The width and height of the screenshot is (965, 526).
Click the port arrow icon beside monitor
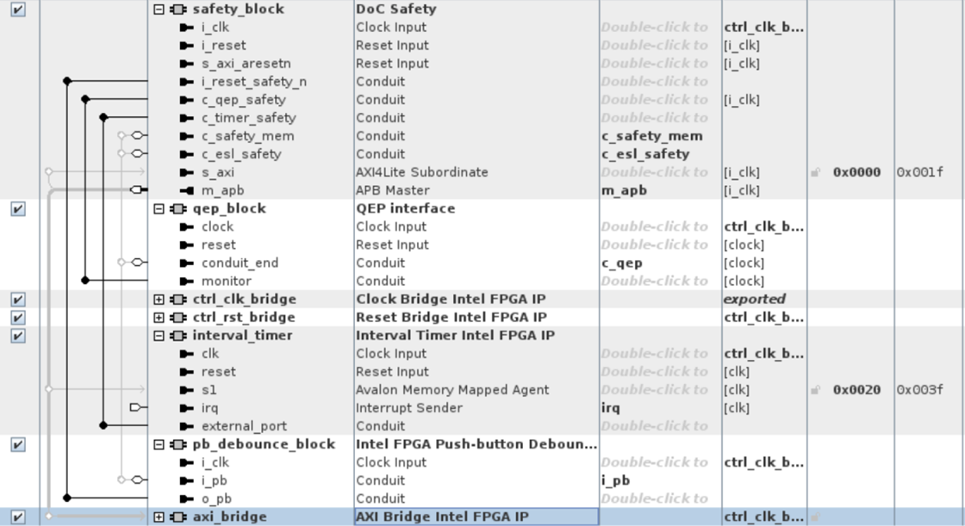coord(186,282)
